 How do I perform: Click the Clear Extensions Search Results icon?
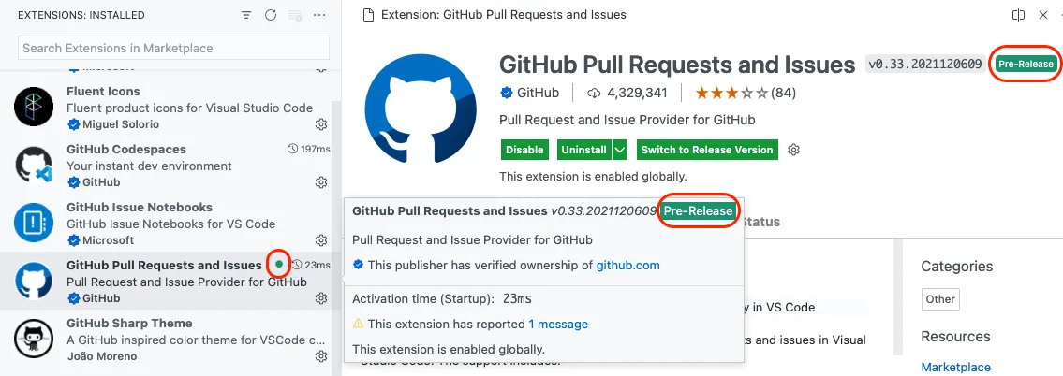pyautogui.click(x=296, y=15)
